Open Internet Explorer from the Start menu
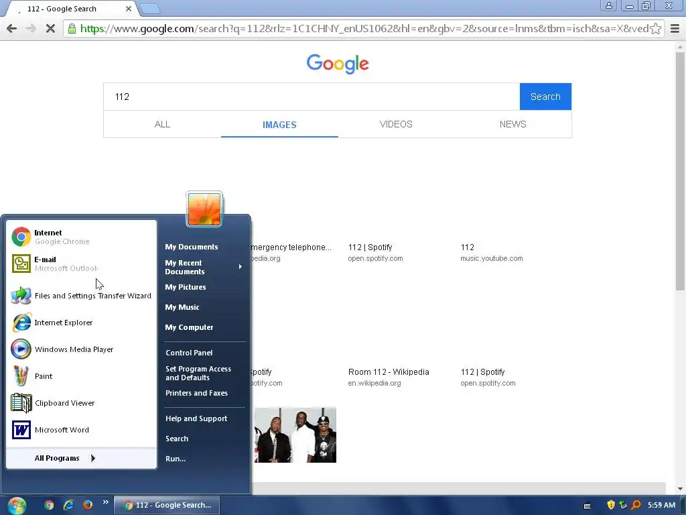This screenshot has width=686, height=515. click(x=81, y=323)
